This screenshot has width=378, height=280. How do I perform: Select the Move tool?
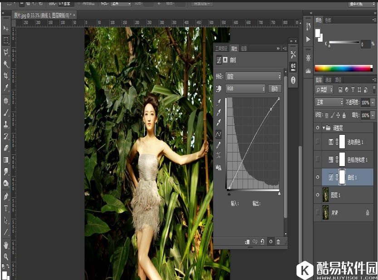coord(6,28)
